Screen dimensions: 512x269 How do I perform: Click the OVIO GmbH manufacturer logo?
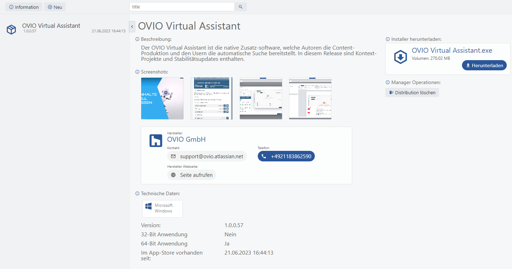click(x=156, y=140)
